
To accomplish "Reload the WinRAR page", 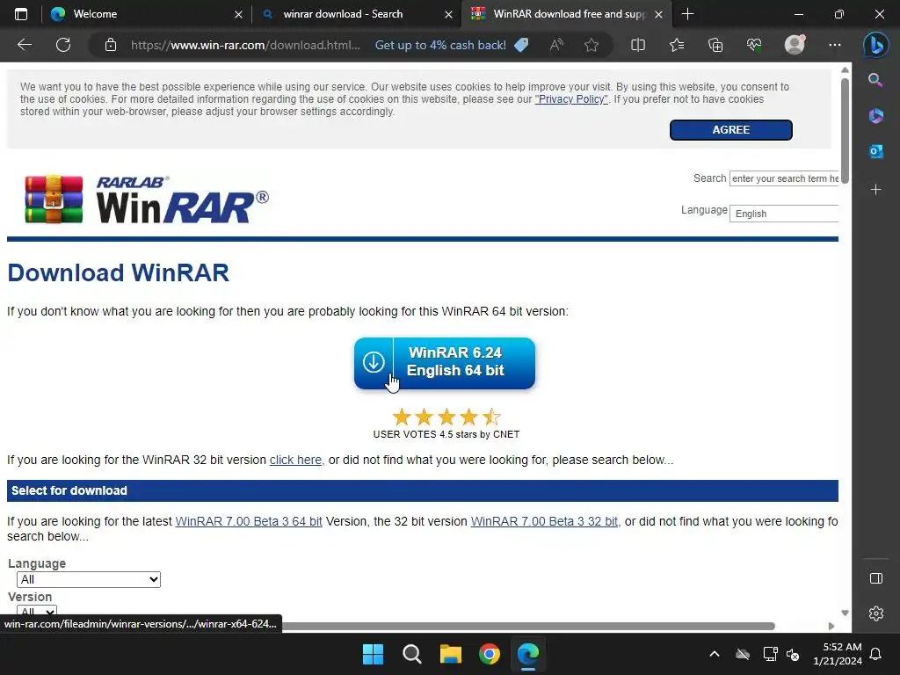I will 63,45.
